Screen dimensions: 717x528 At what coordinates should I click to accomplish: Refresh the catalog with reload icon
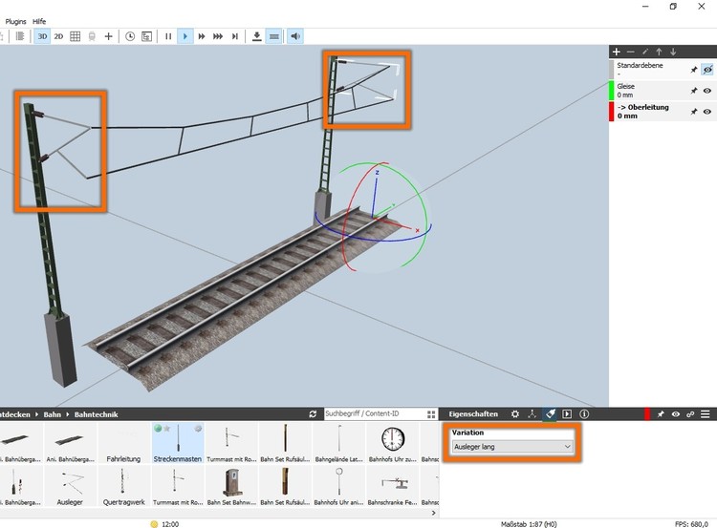313,414
